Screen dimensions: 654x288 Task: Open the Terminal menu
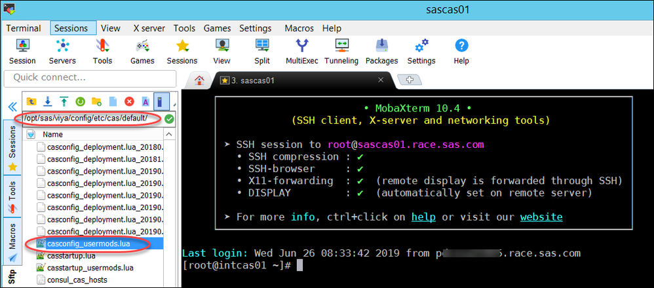[x=24, y=28]
